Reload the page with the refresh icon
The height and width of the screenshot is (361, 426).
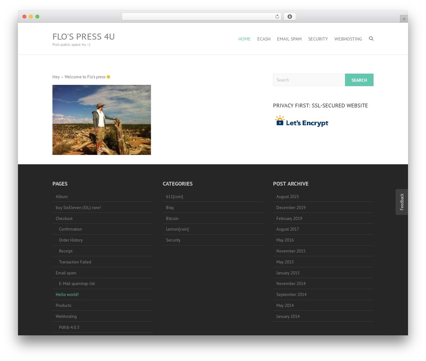click(277, 17)
